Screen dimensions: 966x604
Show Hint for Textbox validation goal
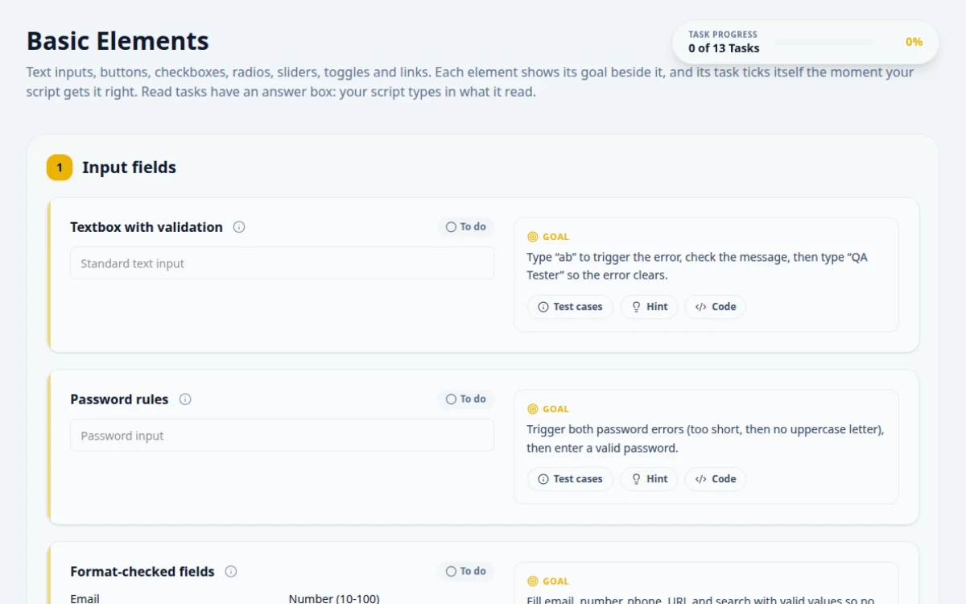pyautogui.click(x=649, y=307)
